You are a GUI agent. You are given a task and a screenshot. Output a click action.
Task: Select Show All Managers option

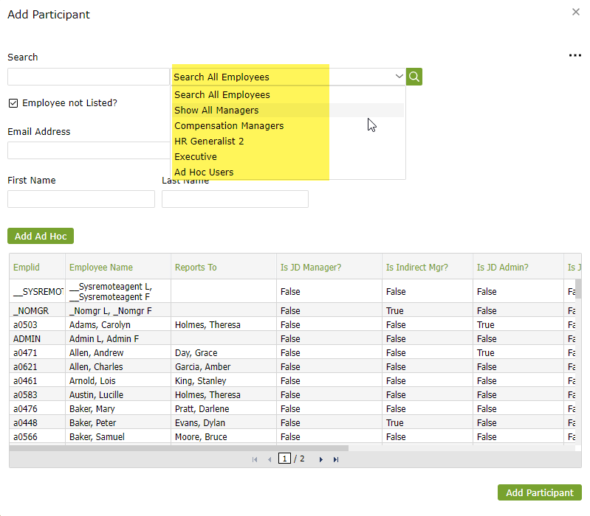click(216, 111)
